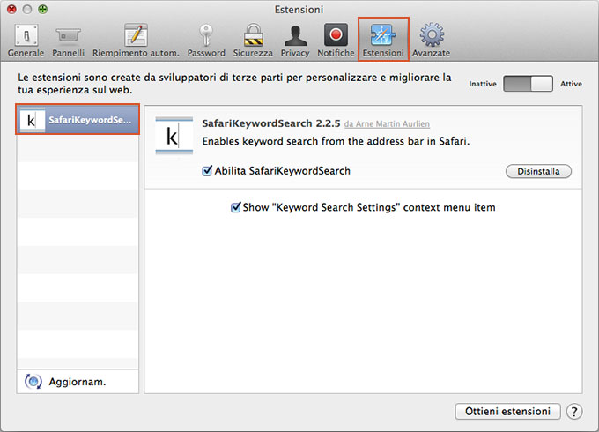Screen dimensions: 599x432
Task: Click the Enables keyword search description text
Action: (x=336, y=141)
